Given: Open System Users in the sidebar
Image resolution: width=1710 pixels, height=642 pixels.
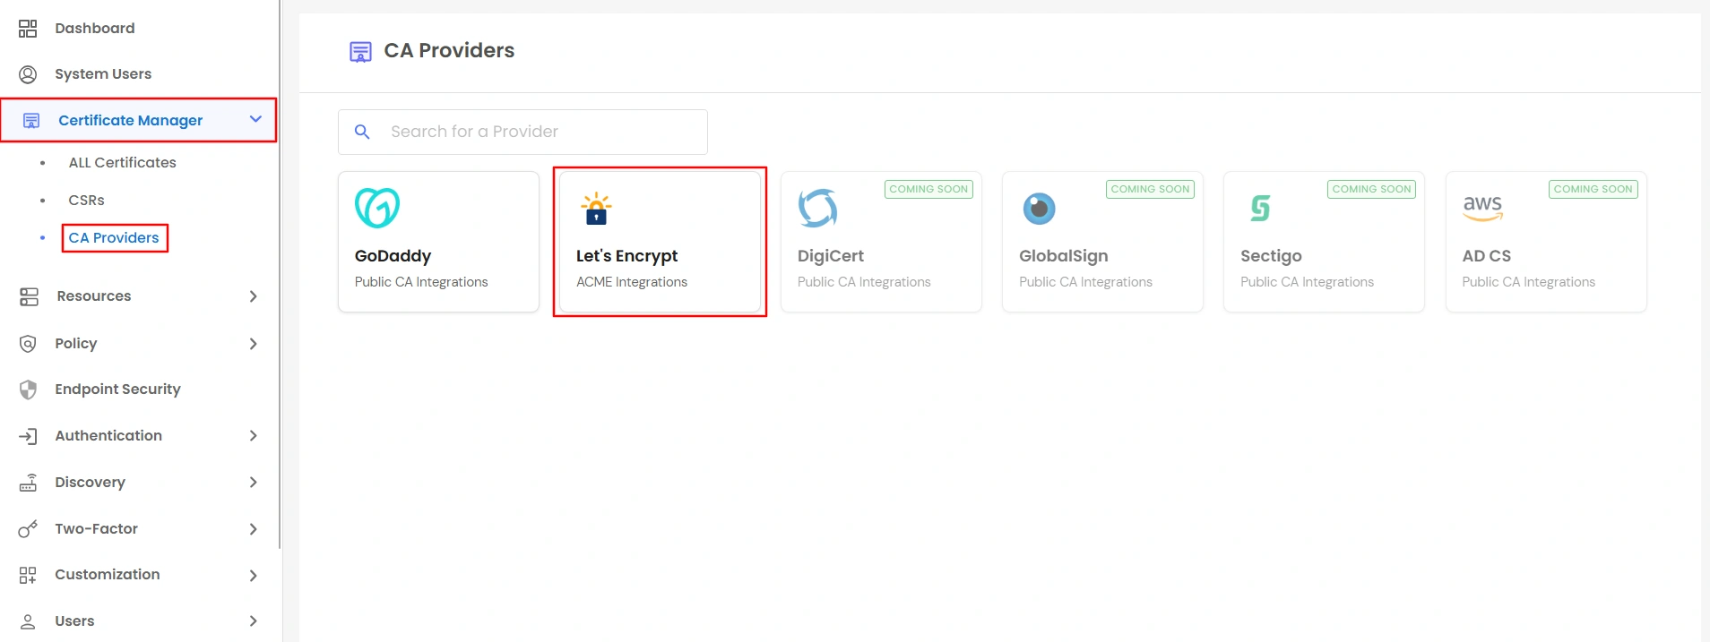Looking at the screenshot, I should (x=103, y=74).
